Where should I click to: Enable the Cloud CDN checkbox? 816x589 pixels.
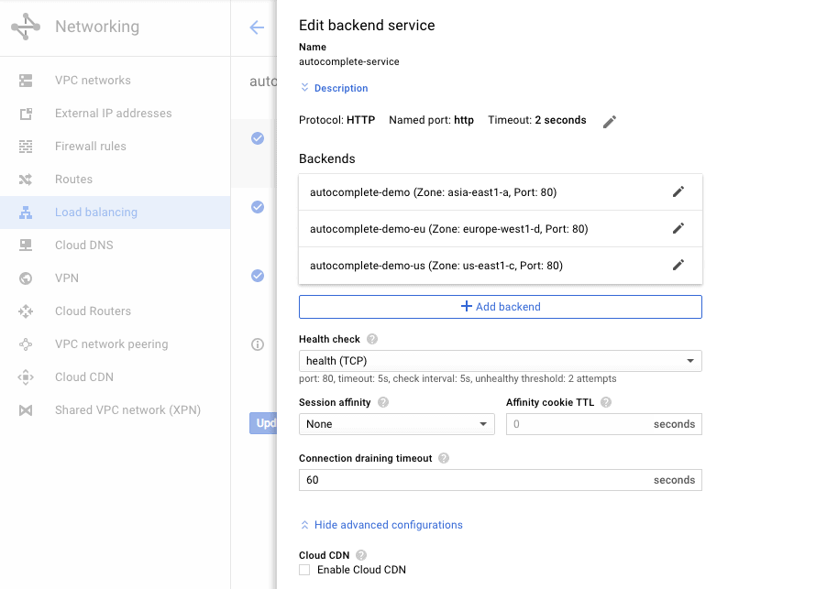[303, 570]
